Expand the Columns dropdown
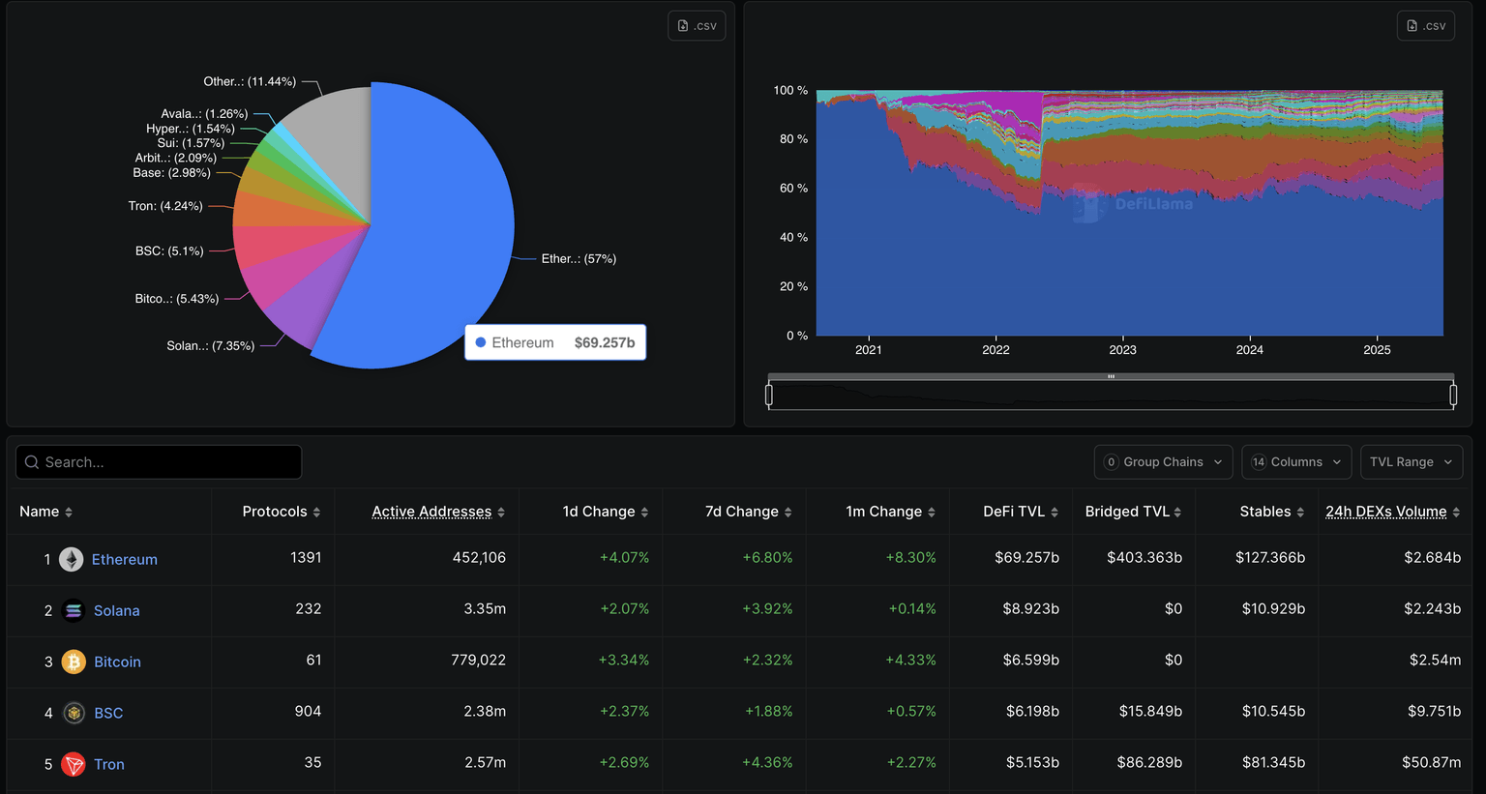This screenshot has width=1486, height=794. 1296,462
